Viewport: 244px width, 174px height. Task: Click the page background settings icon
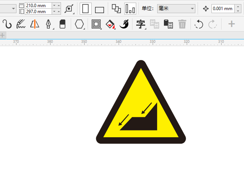[69, 9]
